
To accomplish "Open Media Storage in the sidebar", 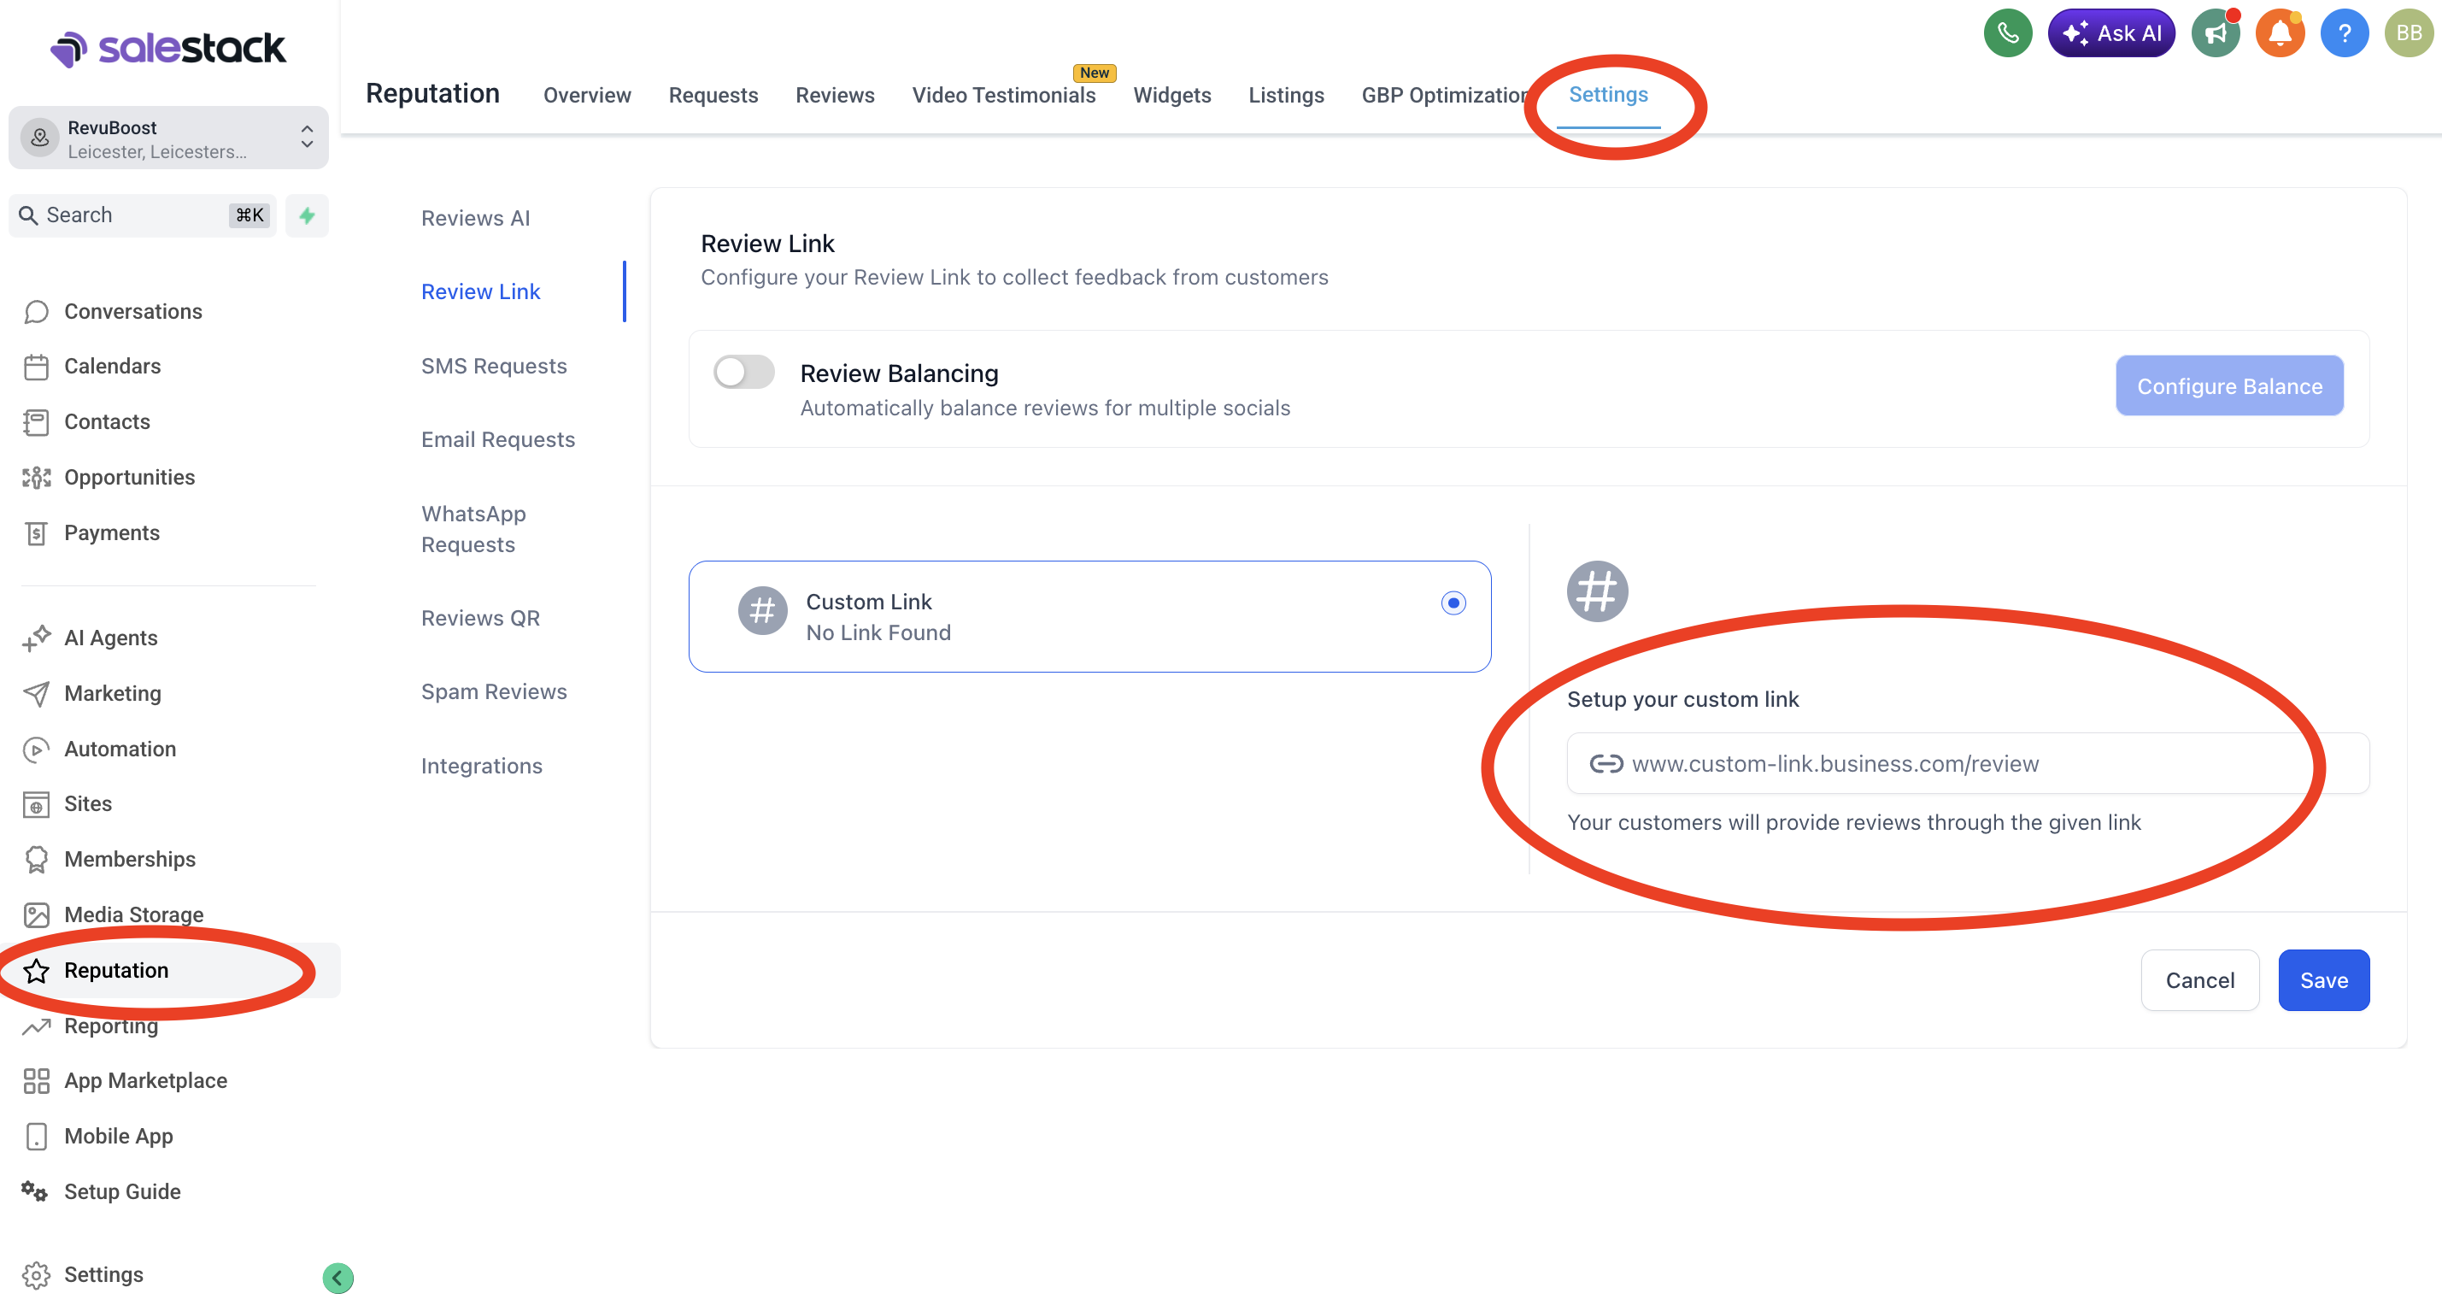I will tap(133, 914).
